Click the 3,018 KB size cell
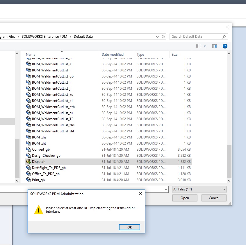This screenshot has height=245, width=246. 184,180
